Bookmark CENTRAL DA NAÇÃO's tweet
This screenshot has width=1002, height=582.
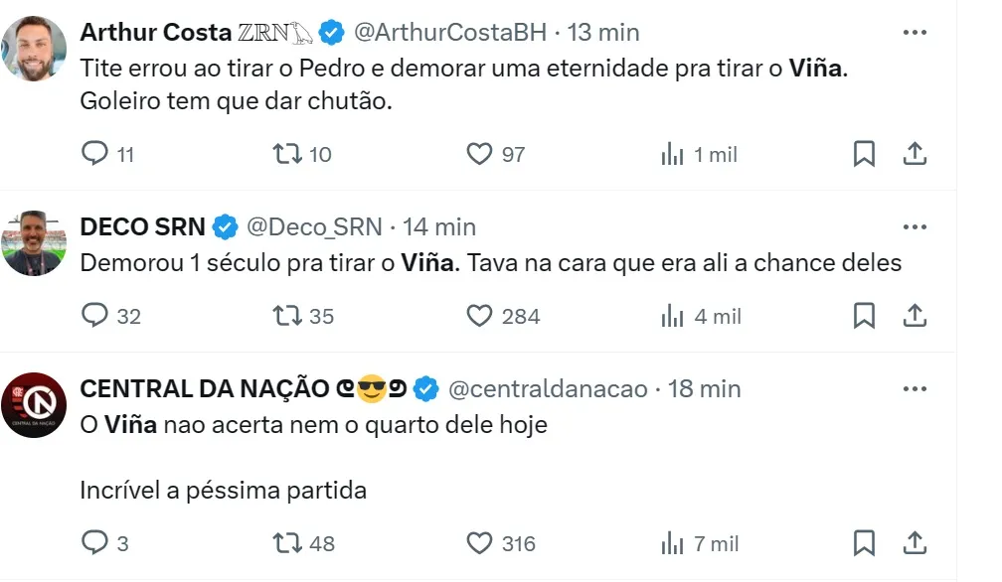[864, 543]
